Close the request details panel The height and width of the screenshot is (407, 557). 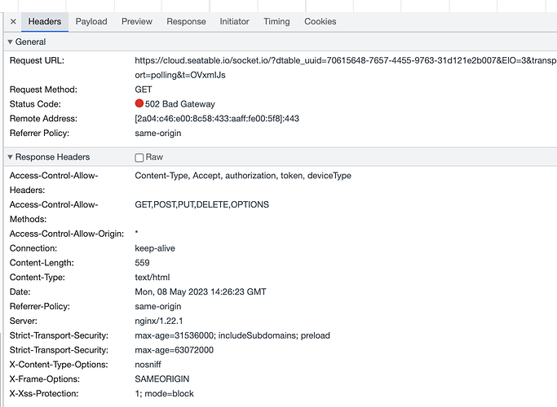[13, 22]
